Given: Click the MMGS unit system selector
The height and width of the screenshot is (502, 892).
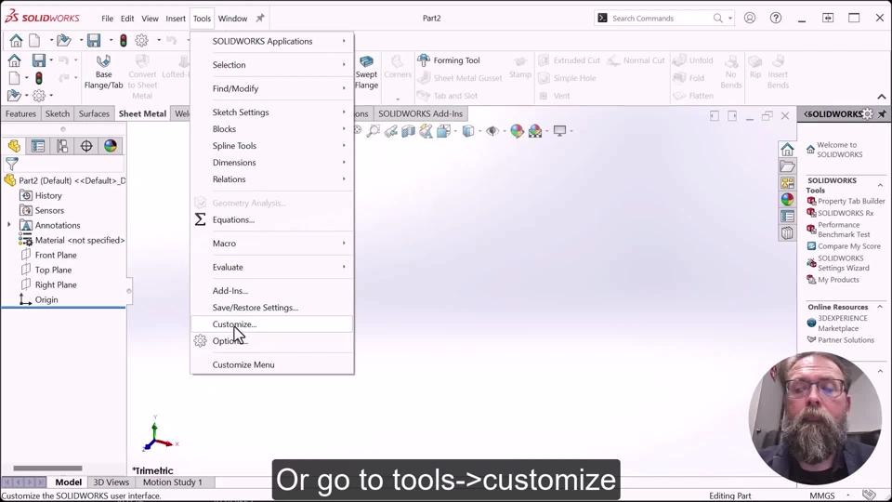Looking at the screenshot, I should coord(822,495).
